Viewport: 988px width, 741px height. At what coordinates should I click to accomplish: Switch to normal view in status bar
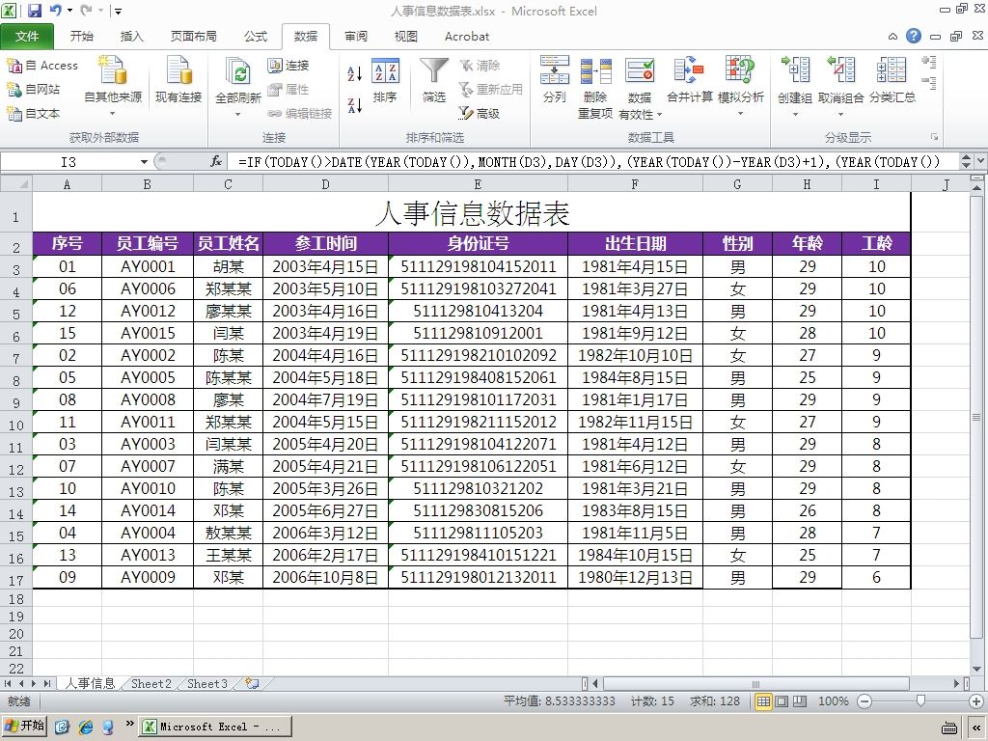pos(763,700)
